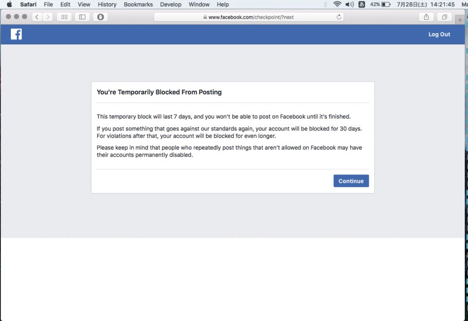Open the Apple menu

click(x=9, y=5)
